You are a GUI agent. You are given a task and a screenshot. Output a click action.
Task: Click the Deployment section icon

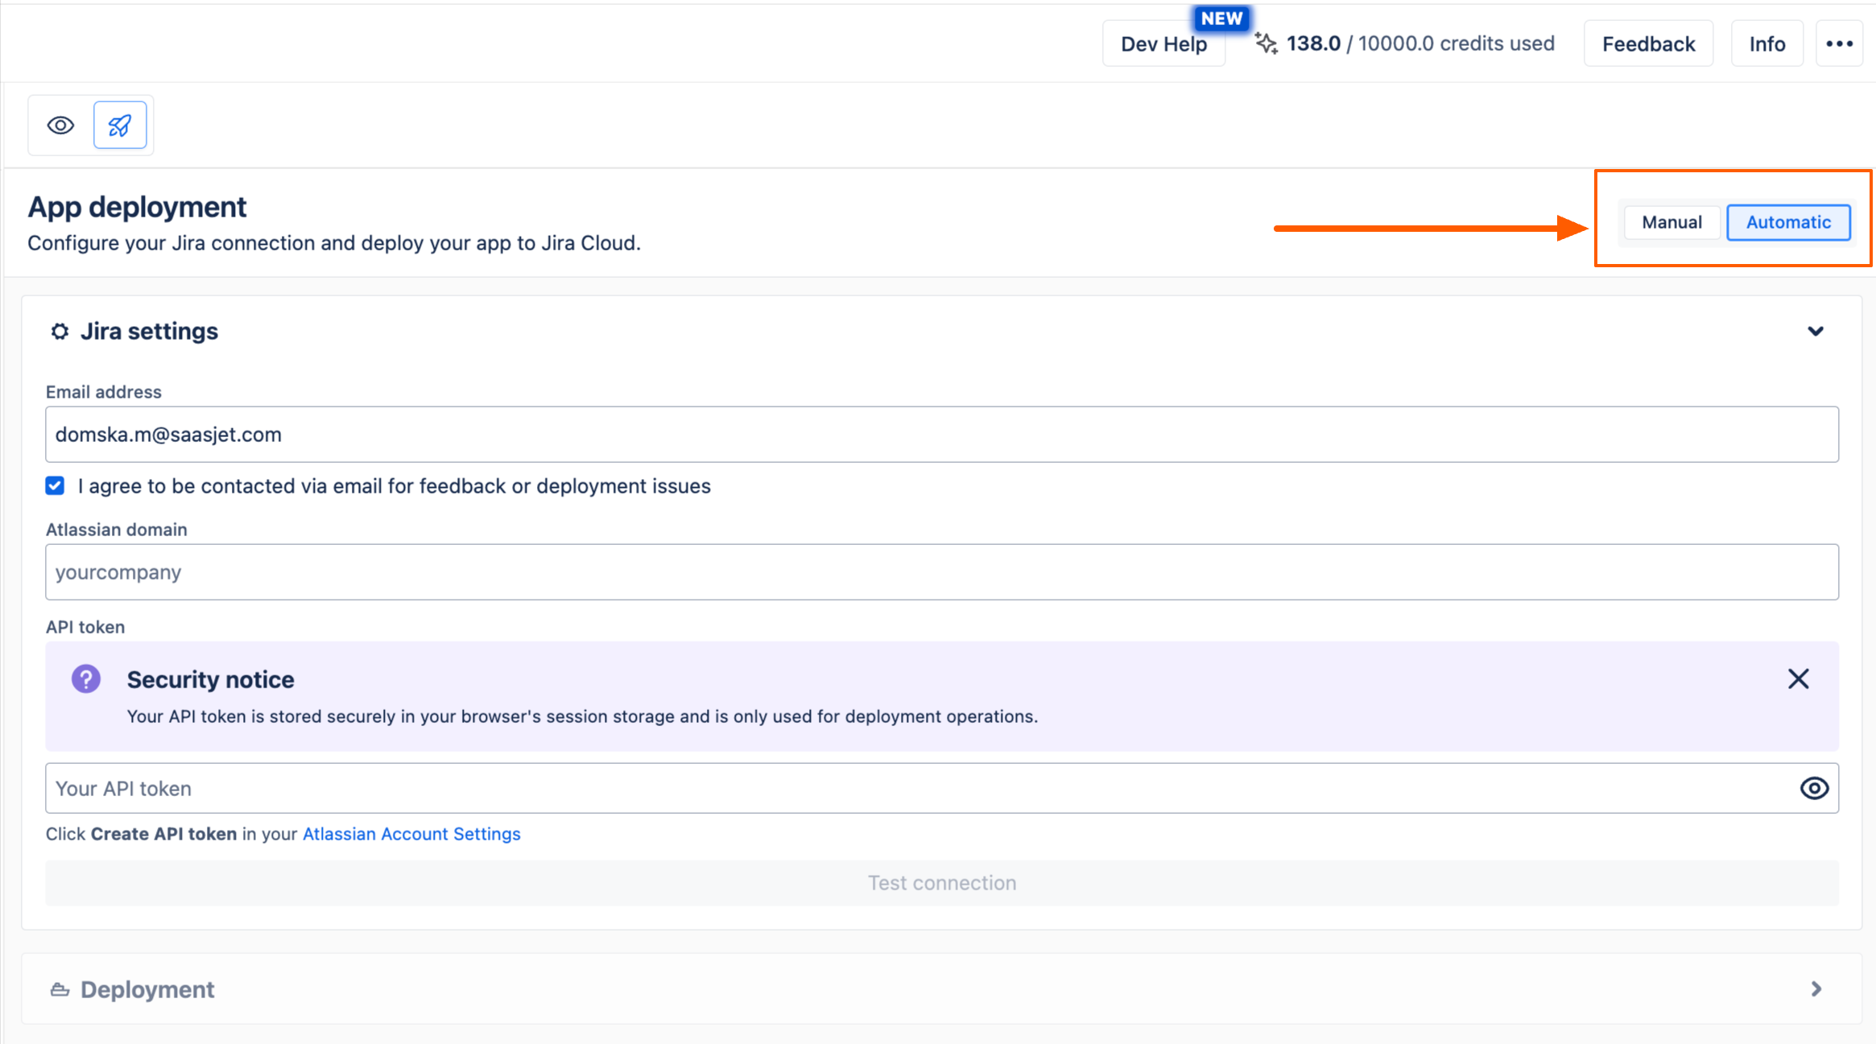point(60,989)
